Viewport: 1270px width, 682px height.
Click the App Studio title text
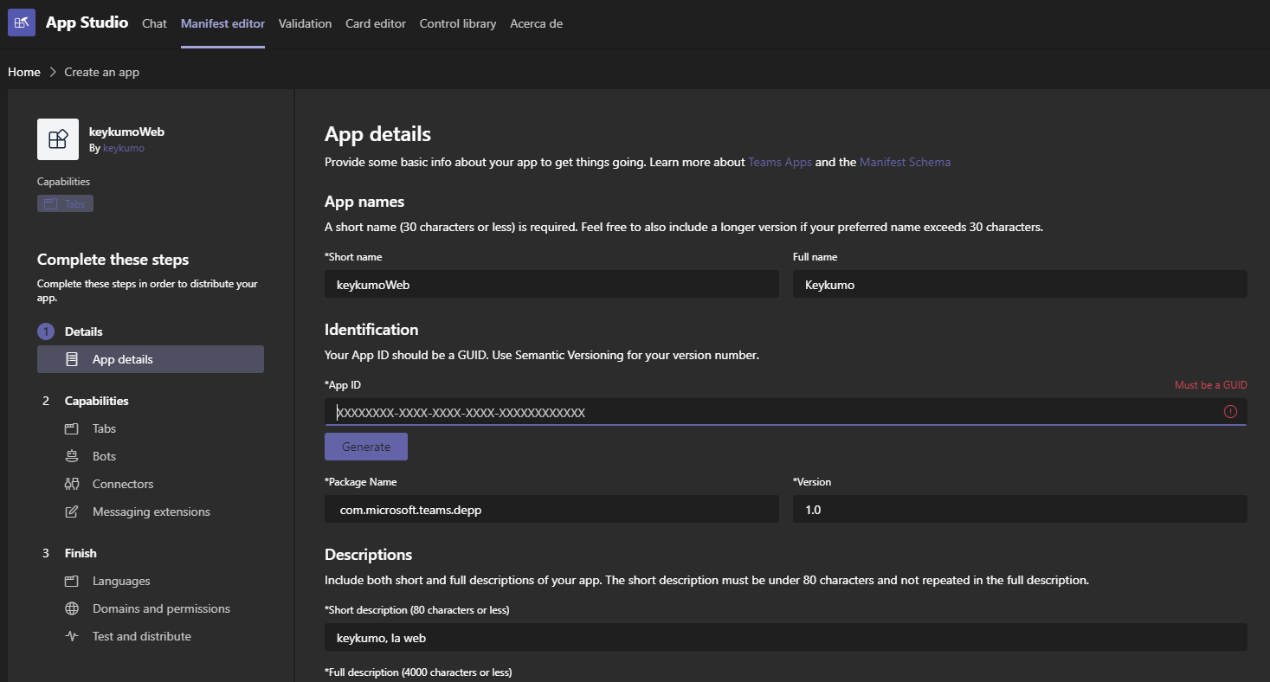point(87,23)
